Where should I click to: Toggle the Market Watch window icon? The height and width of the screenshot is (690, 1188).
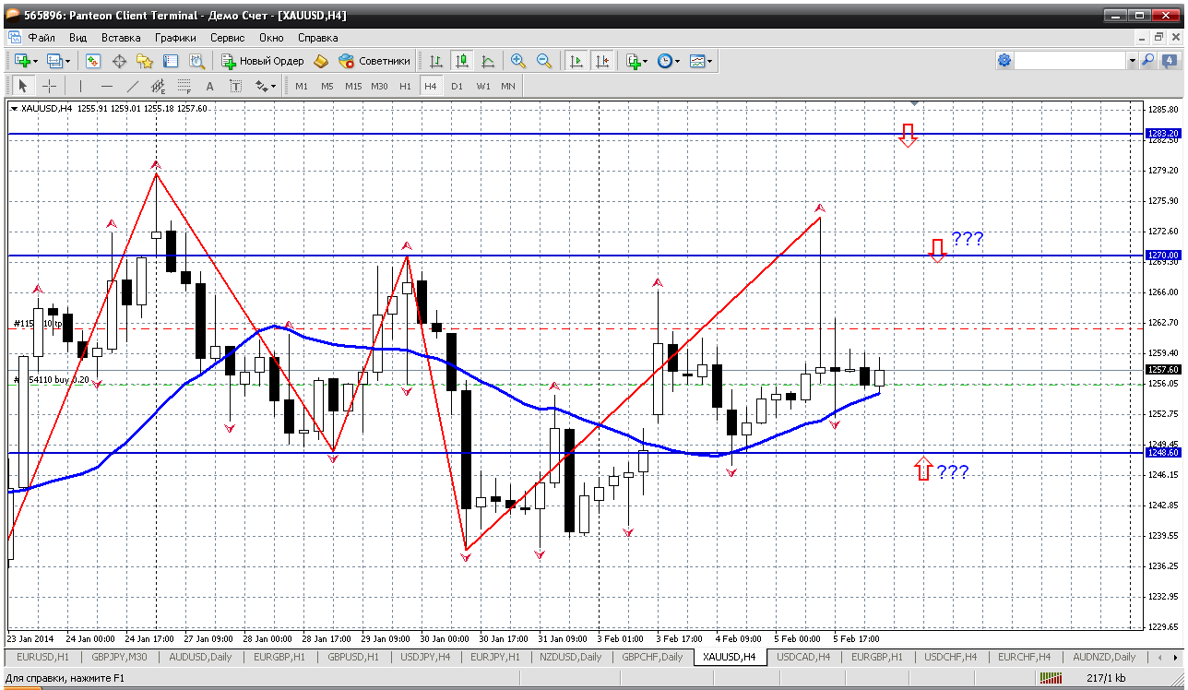[93, 61]
